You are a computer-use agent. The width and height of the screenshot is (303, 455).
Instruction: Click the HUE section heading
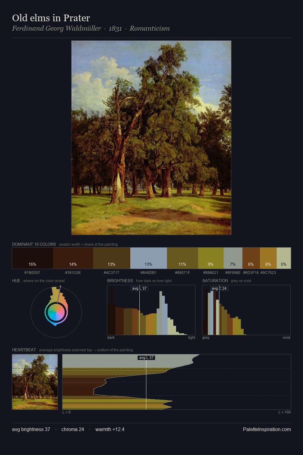[16, 281]
